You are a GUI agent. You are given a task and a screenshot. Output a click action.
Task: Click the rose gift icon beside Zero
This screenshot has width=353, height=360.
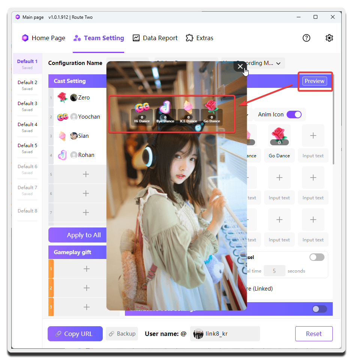(62, 98)
